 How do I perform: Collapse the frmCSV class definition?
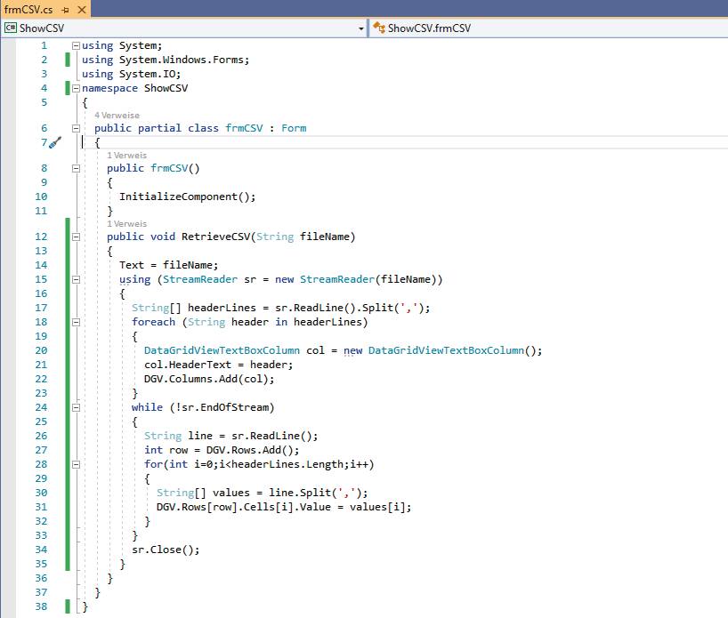click(76, 129)
